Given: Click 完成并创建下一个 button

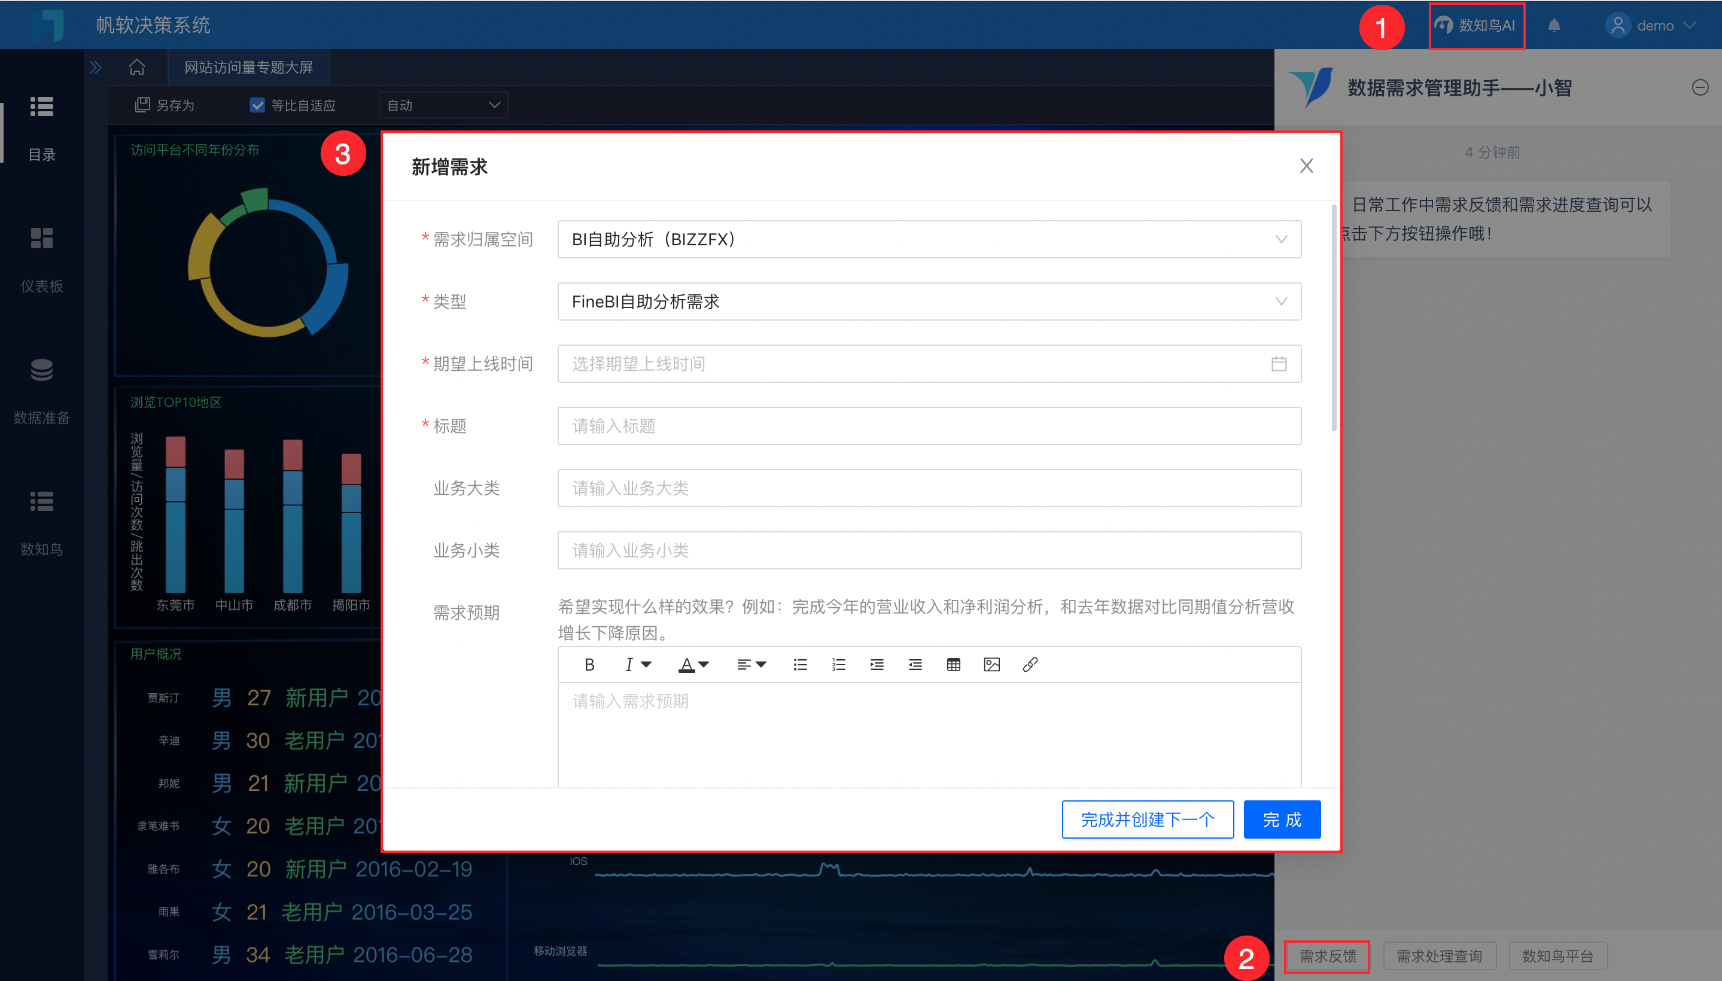Looking at the screenshot, I should pos(1147,819).
